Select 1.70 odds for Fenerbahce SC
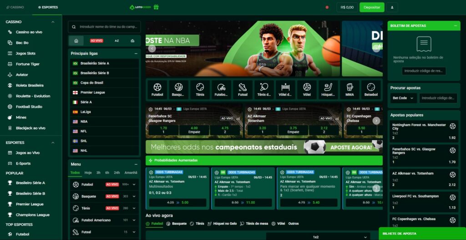Viewport: 466px width, 240px height. click(163, 130)
